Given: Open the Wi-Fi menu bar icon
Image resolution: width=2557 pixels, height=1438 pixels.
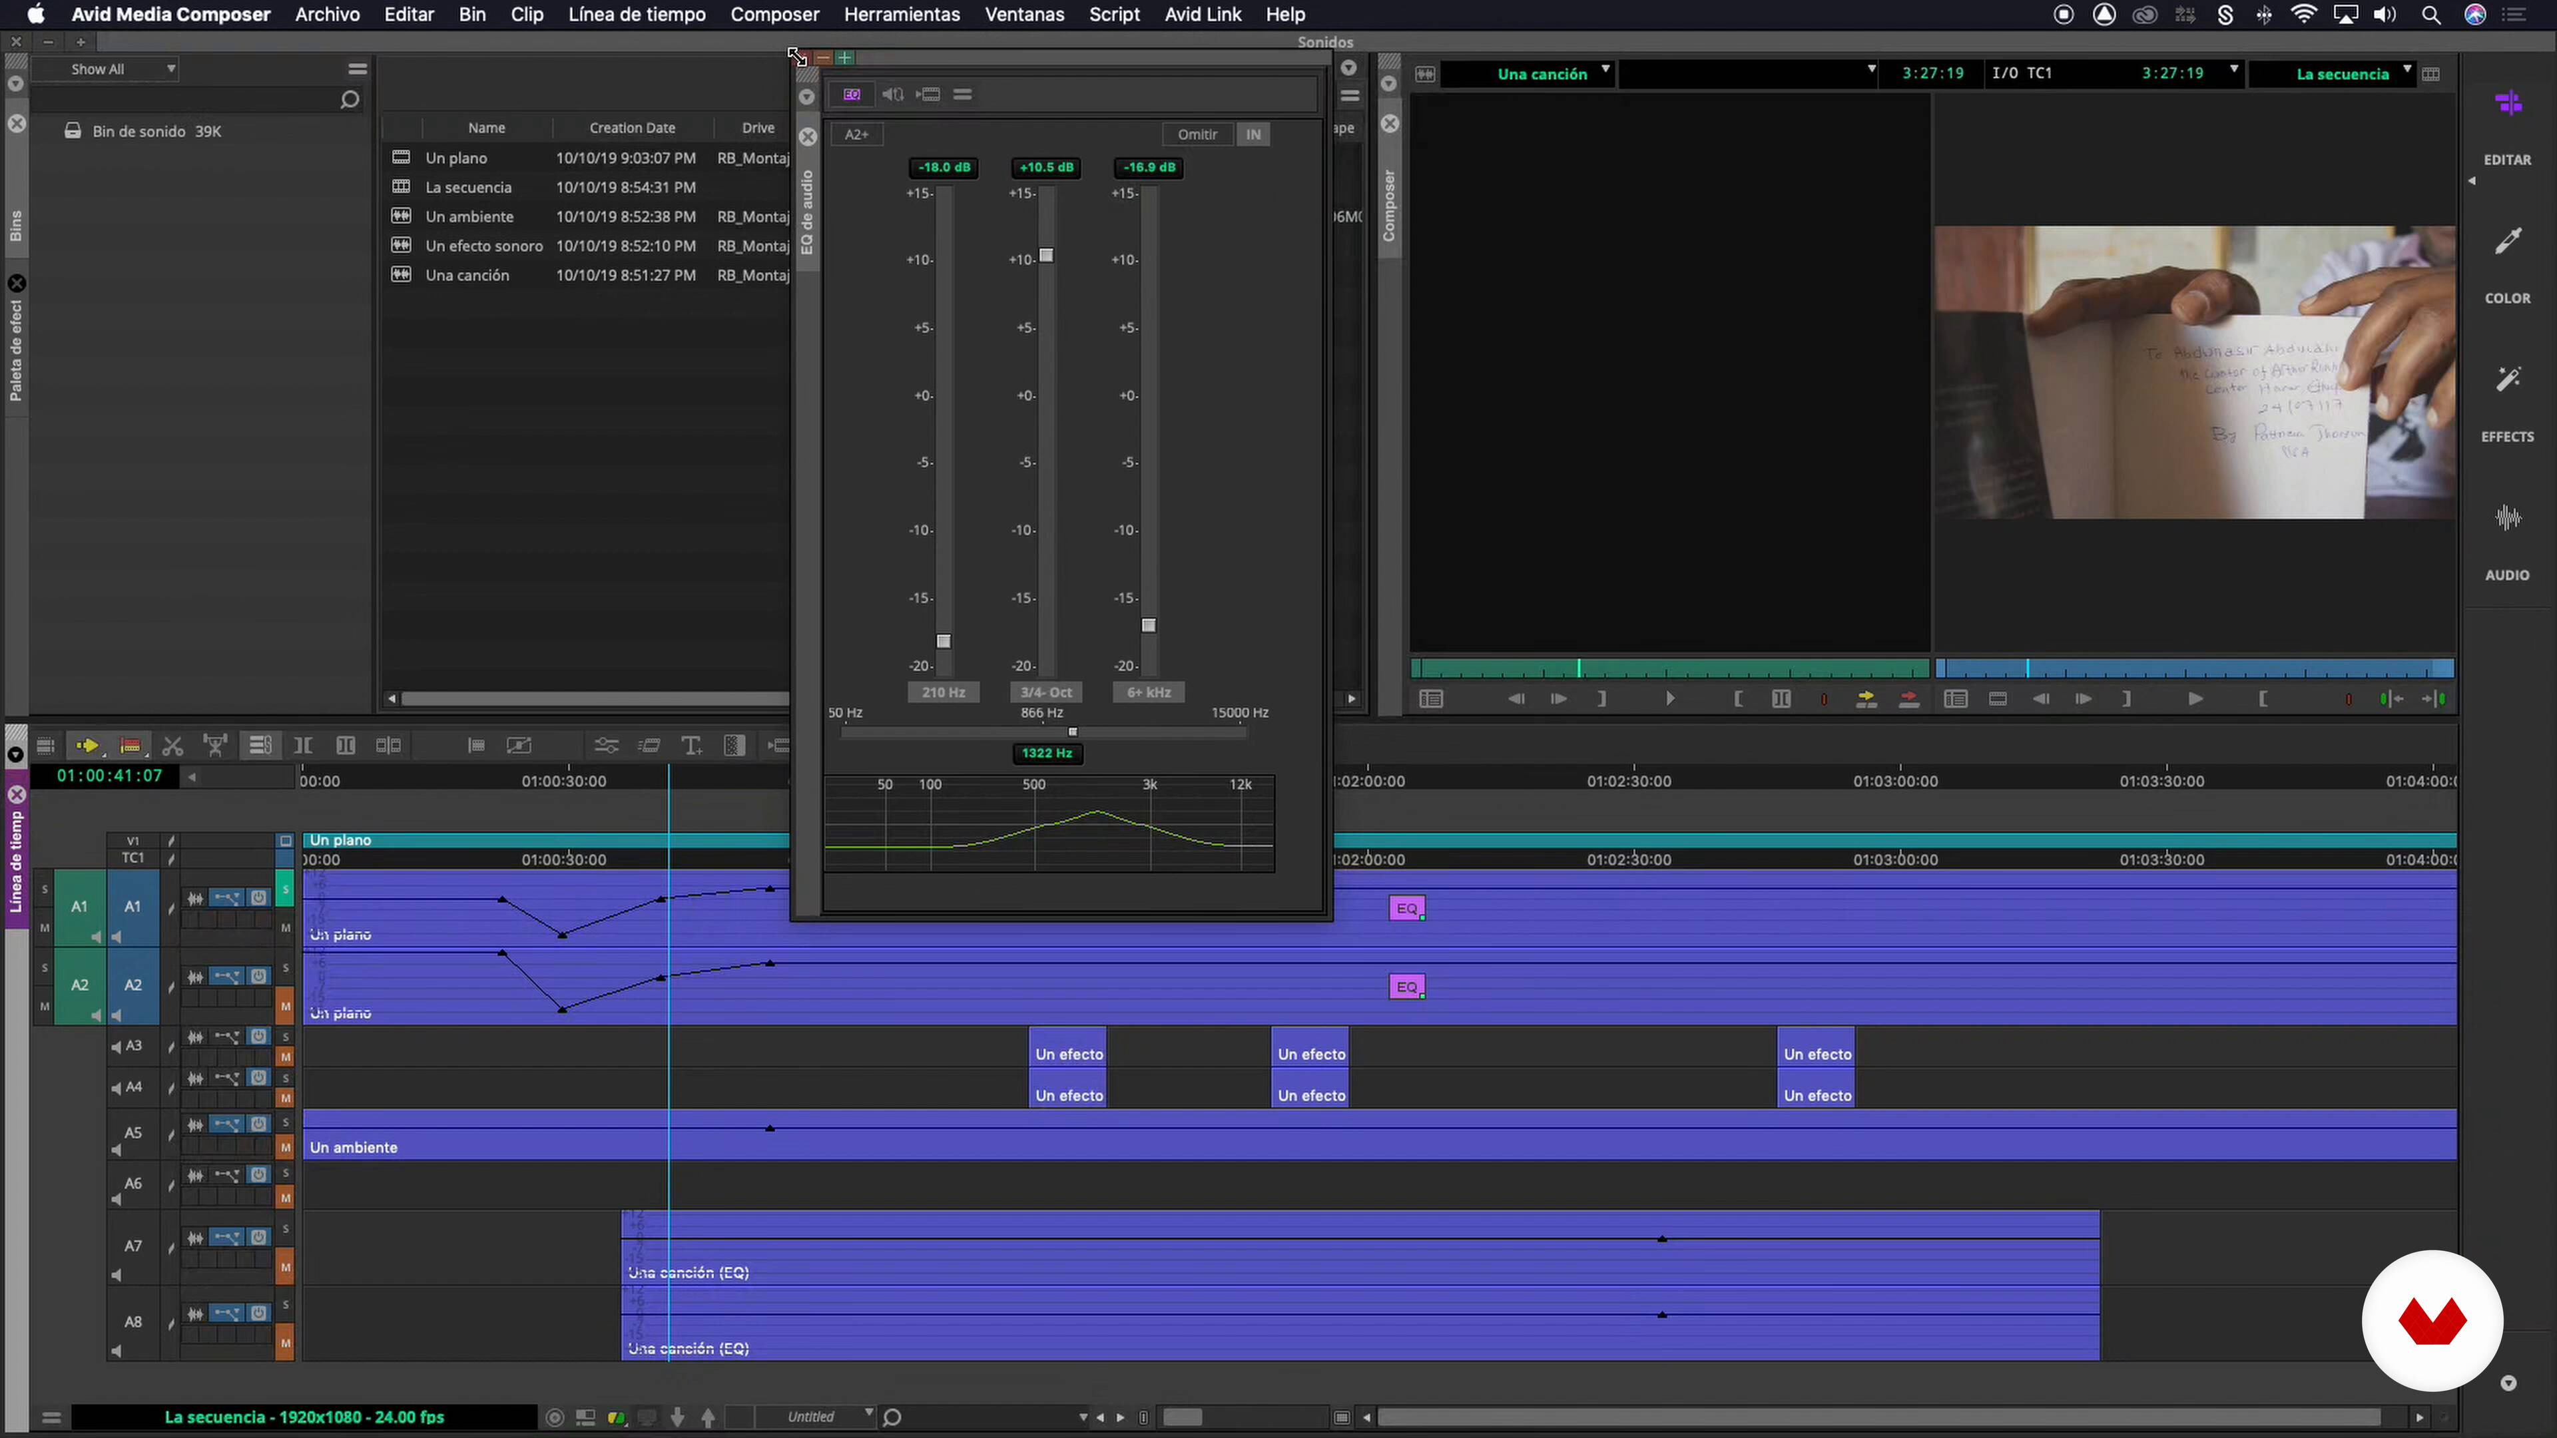Looking at the screenshot, I should tap(2303, 15).
